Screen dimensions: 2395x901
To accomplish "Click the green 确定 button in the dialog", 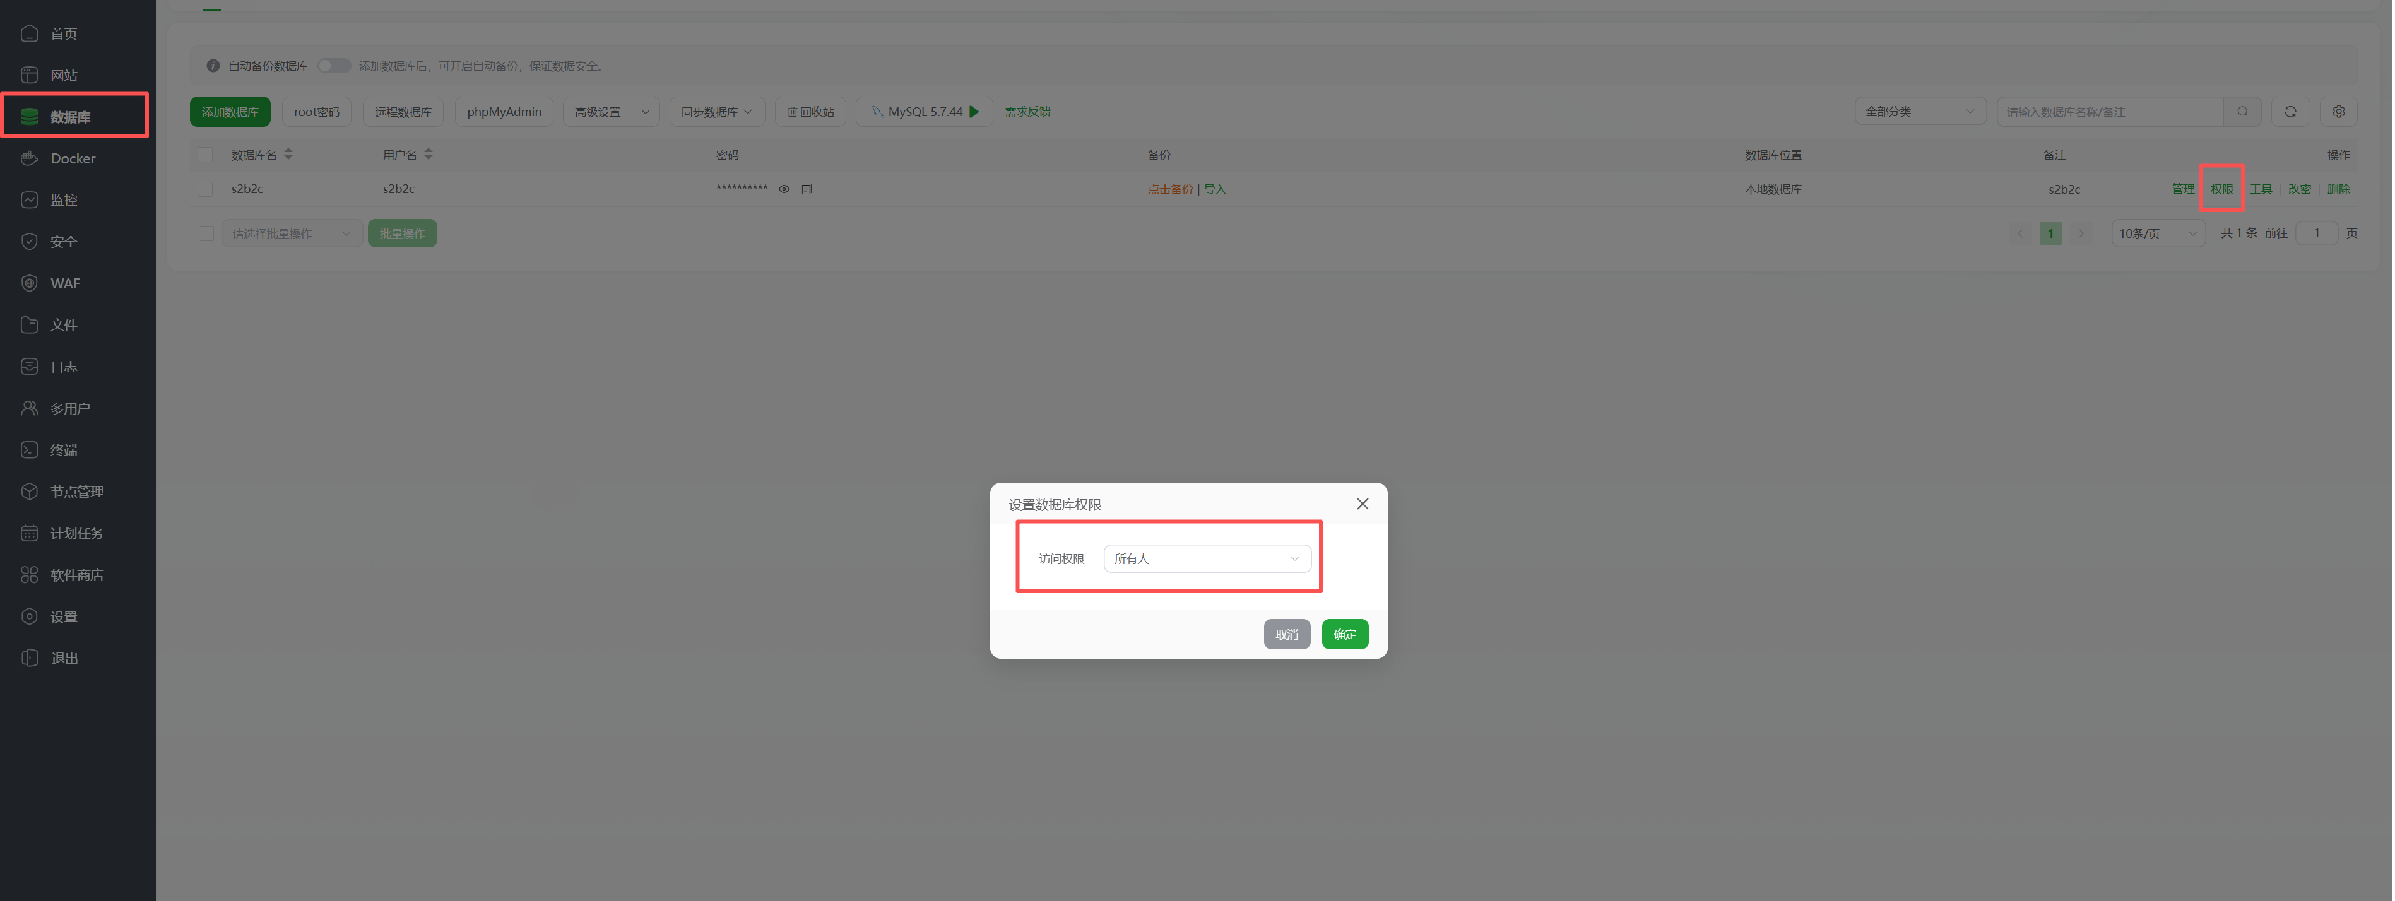I will [1344, 634].
